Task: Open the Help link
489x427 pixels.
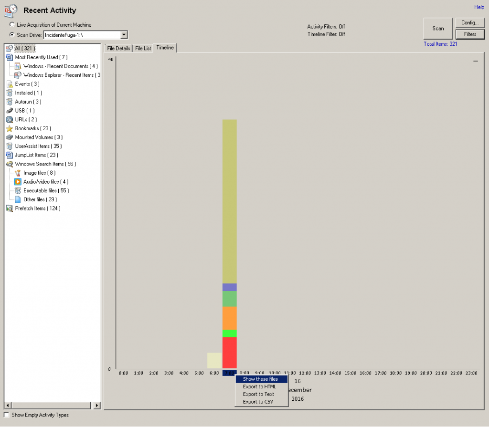Action: [478, 7]
